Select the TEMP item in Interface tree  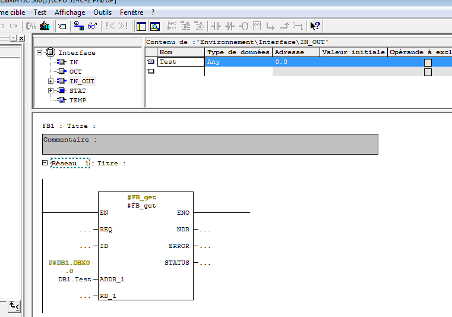pyautogui.click(x=77, y=100)
